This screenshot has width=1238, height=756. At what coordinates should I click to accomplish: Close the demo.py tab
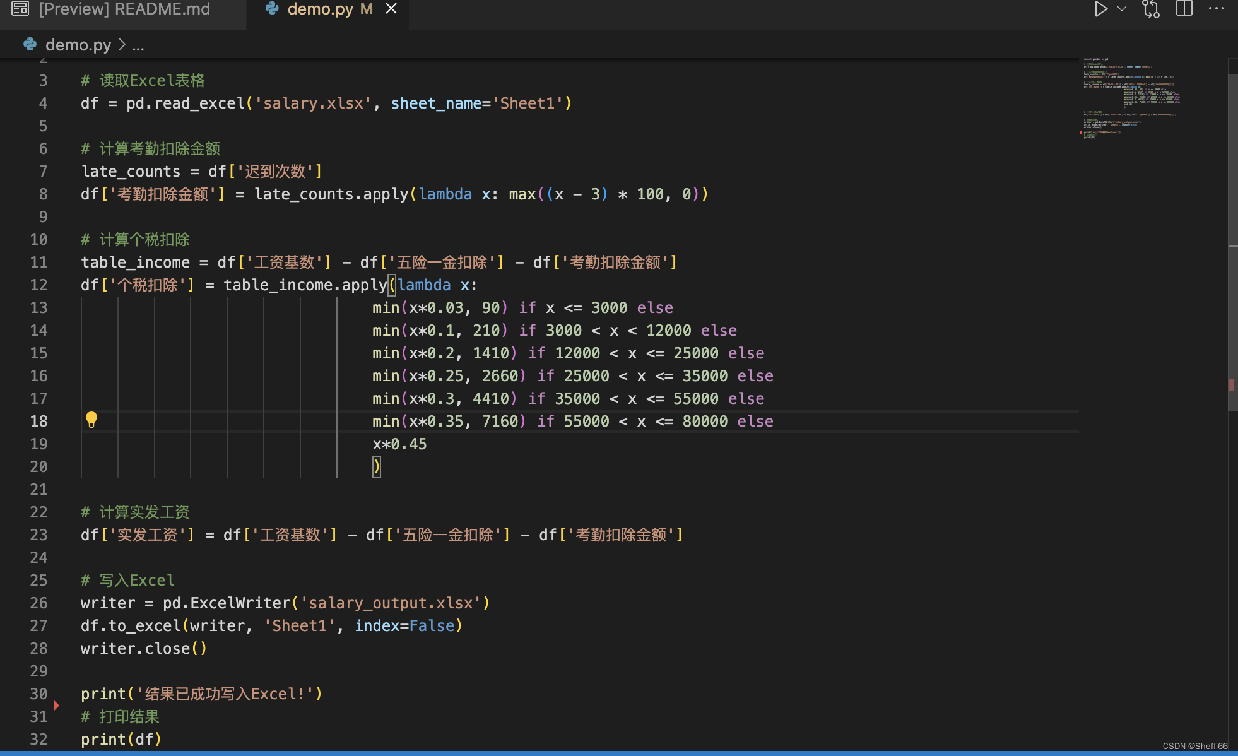click(x=391, y=9)
